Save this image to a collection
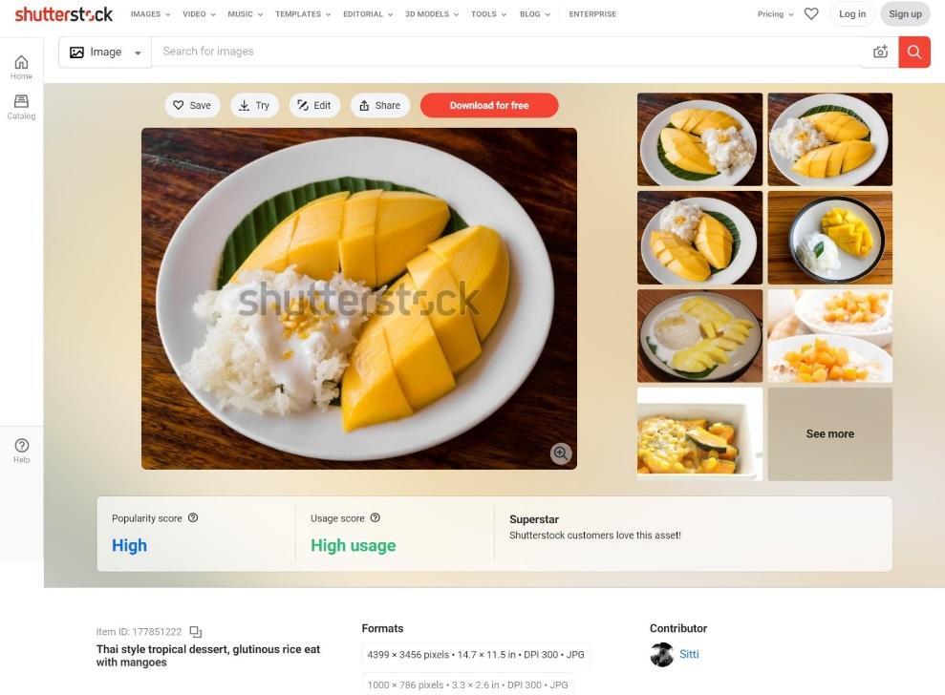 tap(192, 105)
